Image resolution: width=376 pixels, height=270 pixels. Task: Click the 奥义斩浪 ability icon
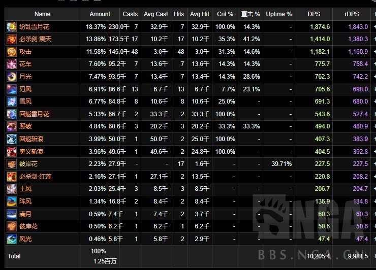tap(11, 151)
